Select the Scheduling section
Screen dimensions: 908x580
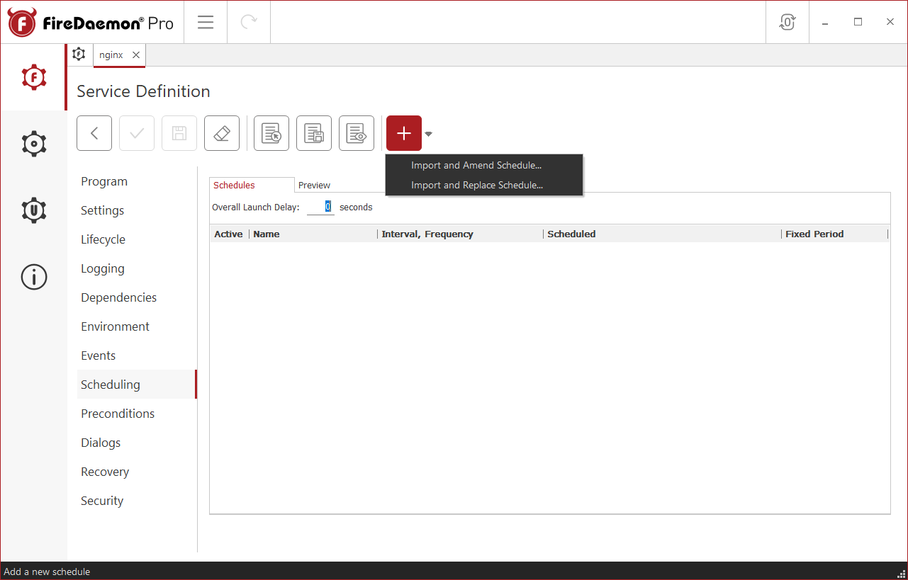point(135,385)
